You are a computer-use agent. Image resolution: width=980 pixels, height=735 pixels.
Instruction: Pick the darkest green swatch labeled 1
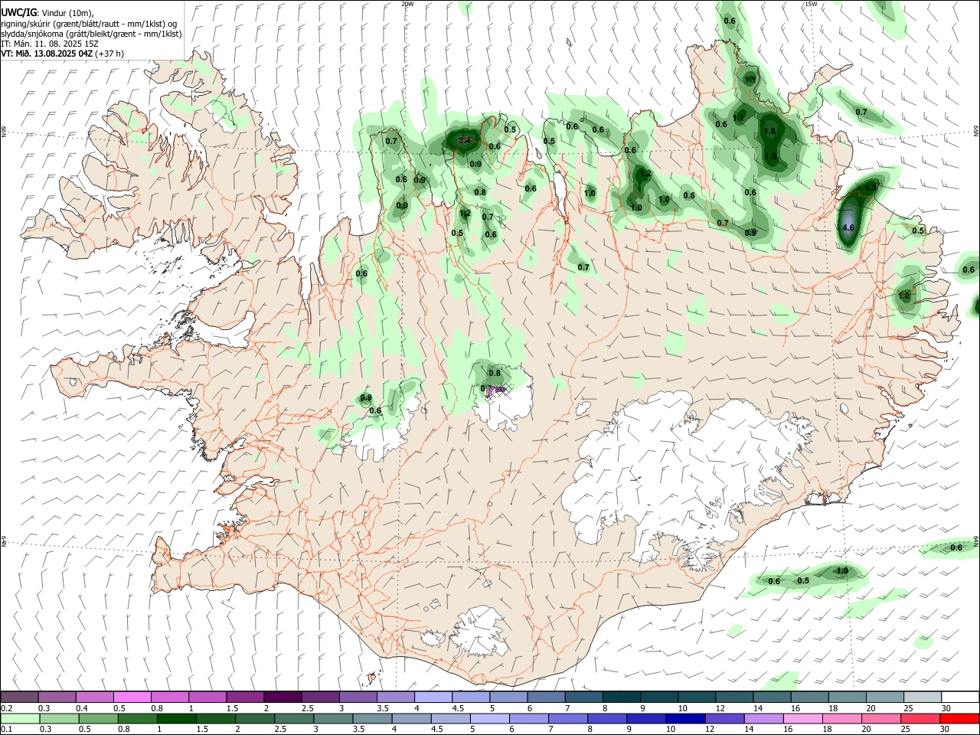click(177, 718)
